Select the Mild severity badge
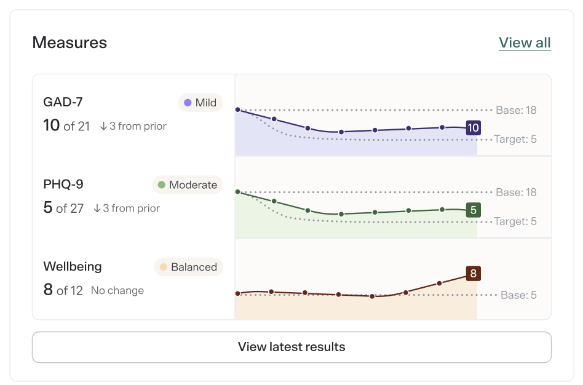Viewport: 583px width, 385px height. point(200,103)
